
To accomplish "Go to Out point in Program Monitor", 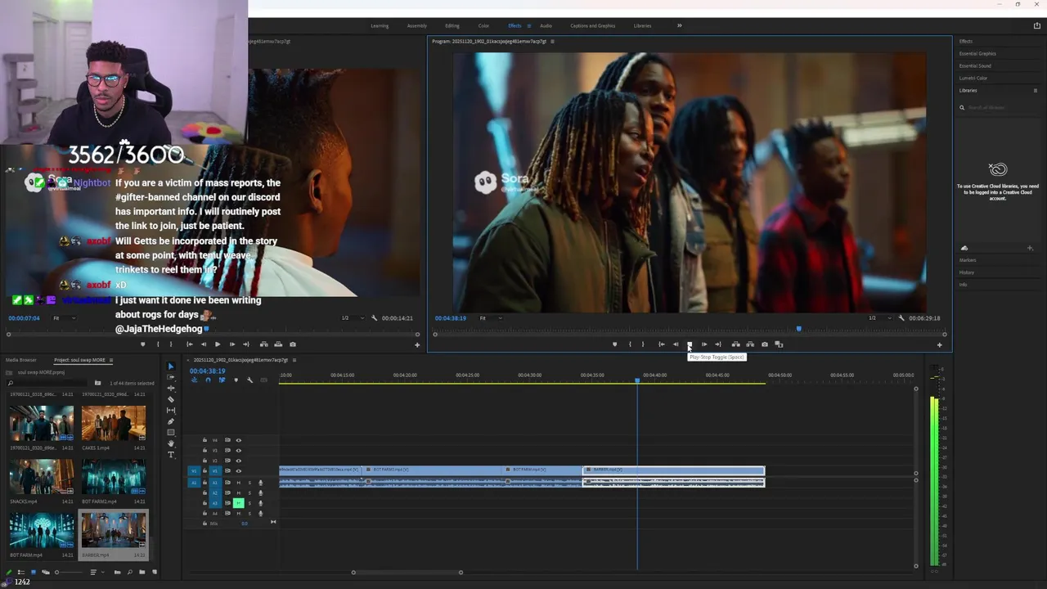I will click(x=718, y=344).
